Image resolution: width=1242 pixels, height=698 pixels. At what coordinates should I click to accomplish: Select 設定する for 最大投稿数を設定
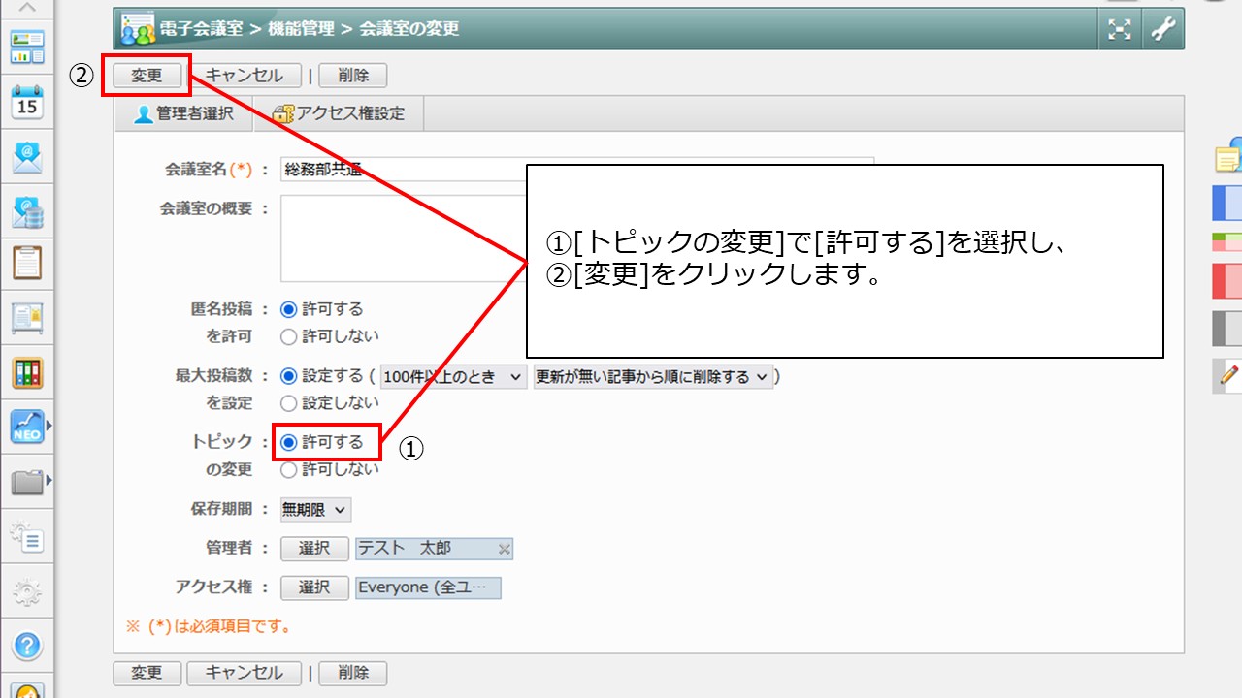pyautogui.click(x=287, y=376)
